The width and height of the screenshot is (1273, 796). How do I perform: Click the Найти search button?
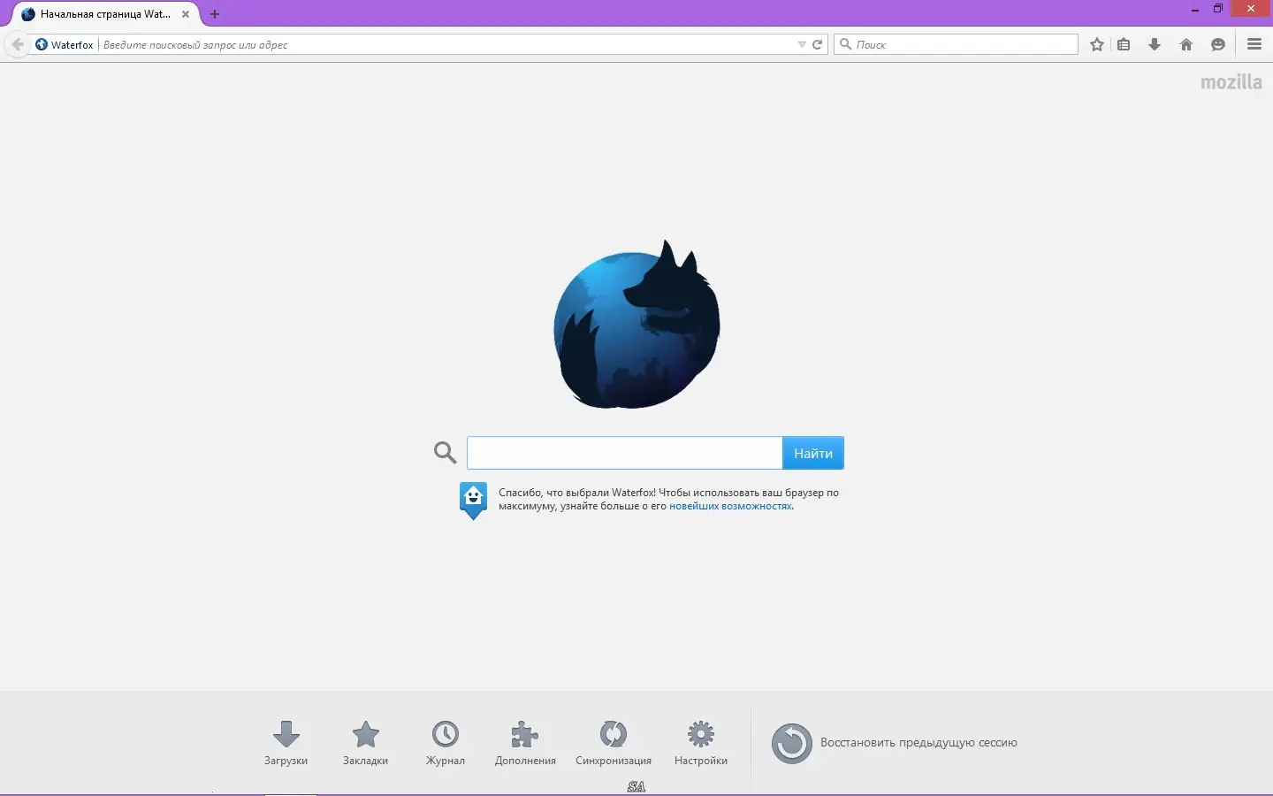point(813,453)
